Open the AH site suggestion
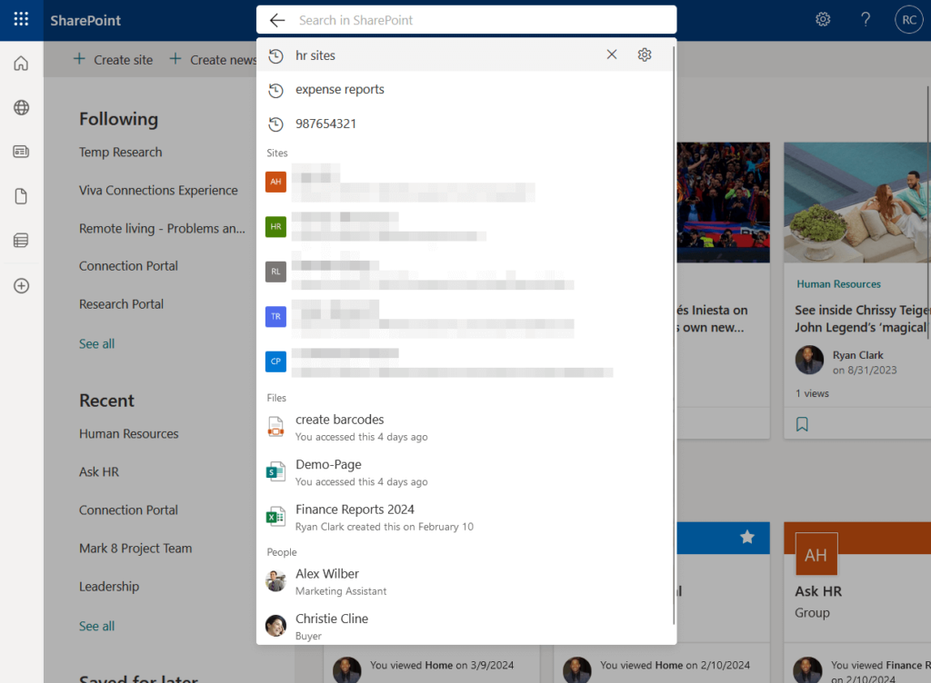The height and width of the screenshot is (683, 931). (x=465, y=183)
